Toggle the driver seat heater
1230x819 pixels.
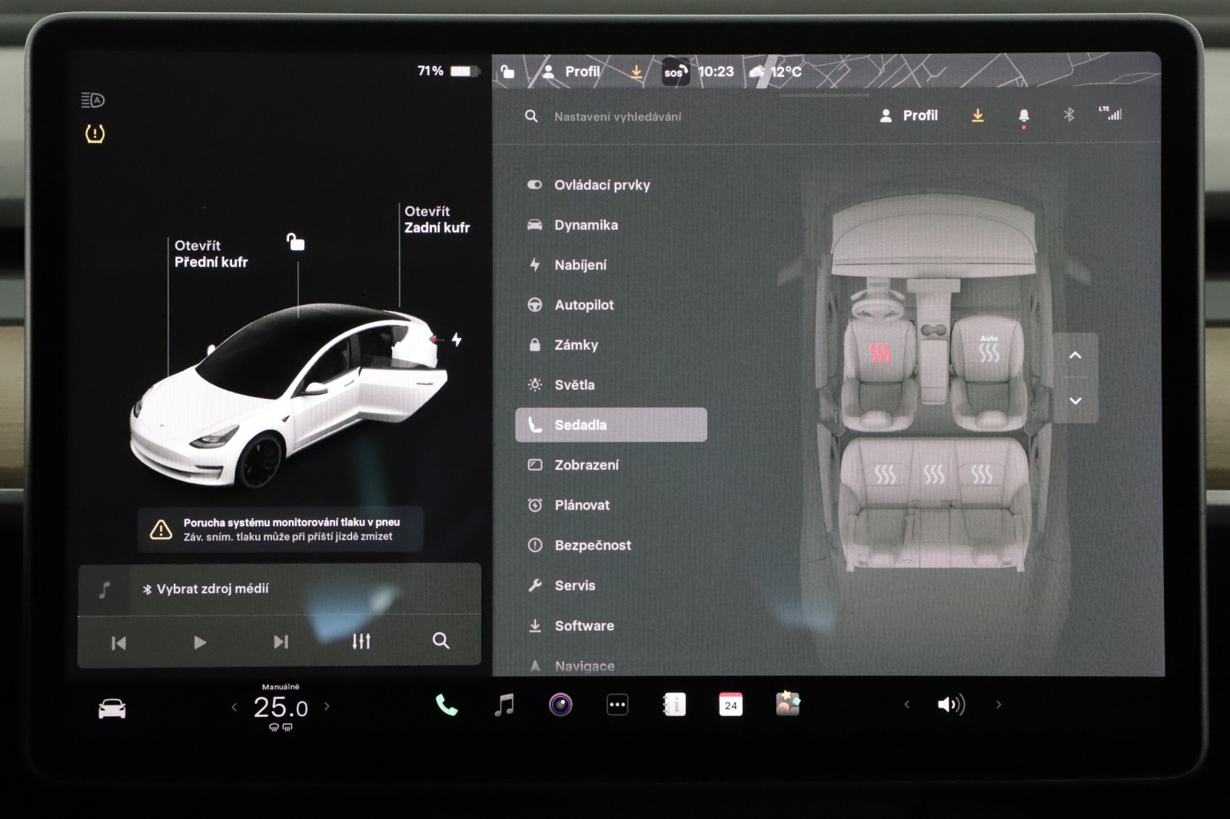coord(880,353)
